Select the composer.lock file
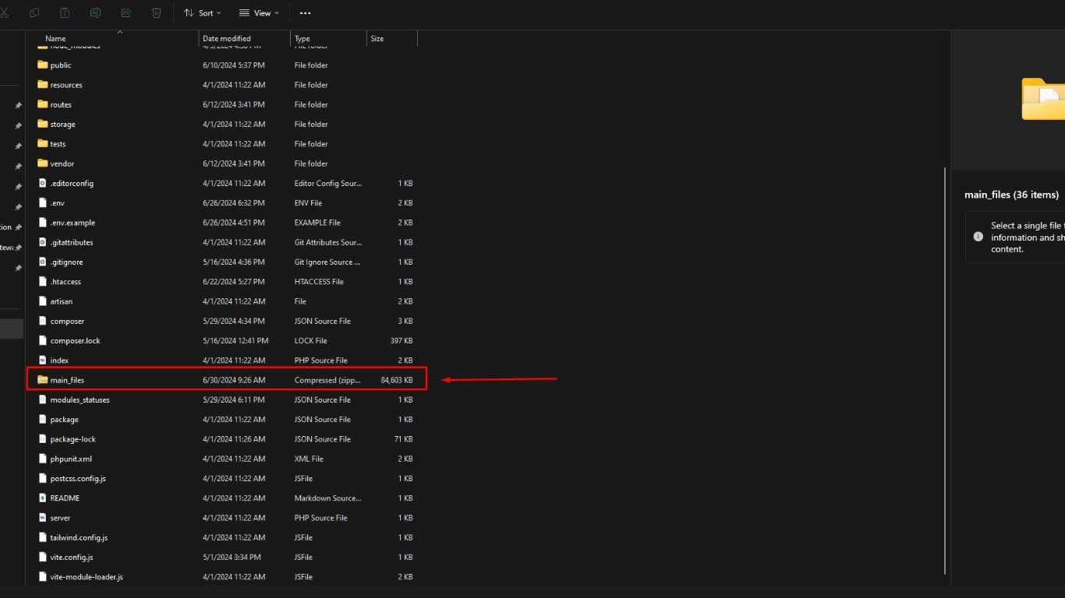Viewport: 1065px width, 598px height. click(x=75, y=341)
